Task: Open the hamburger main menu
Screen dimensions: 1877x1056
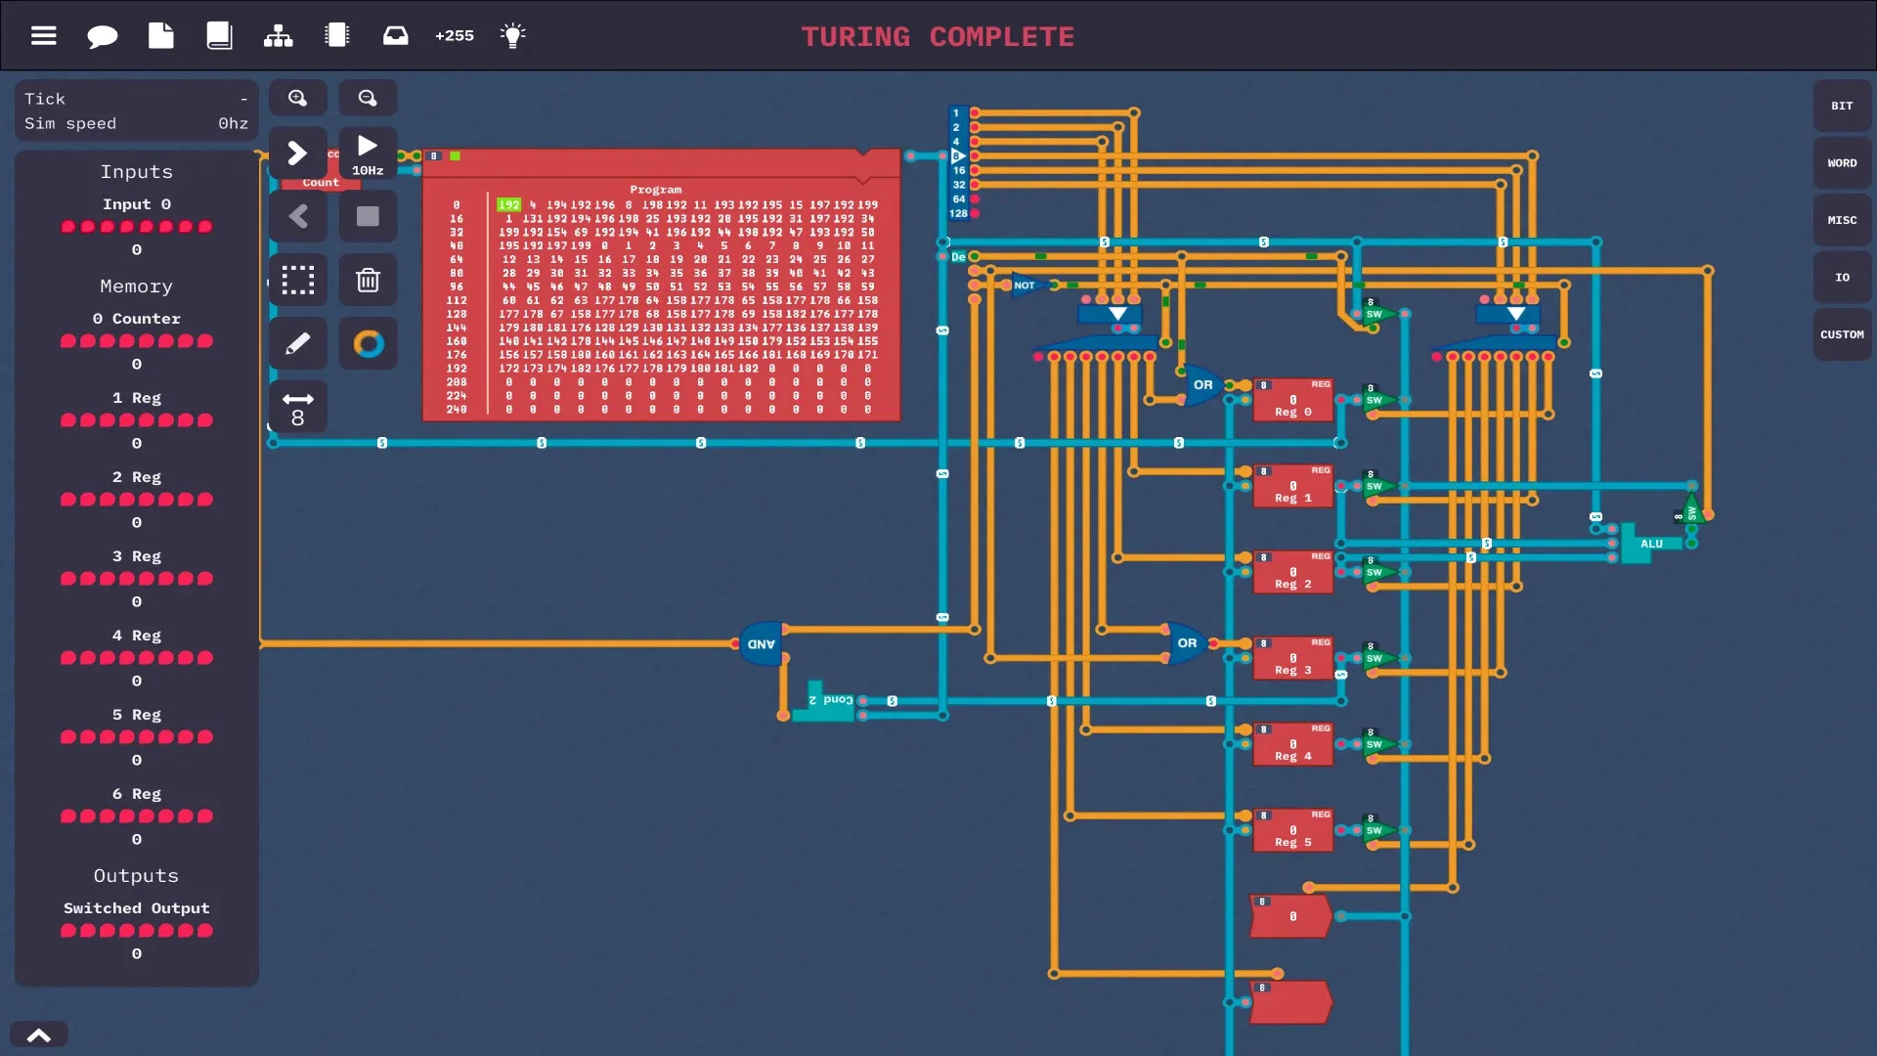Action: tap(43, 36)
